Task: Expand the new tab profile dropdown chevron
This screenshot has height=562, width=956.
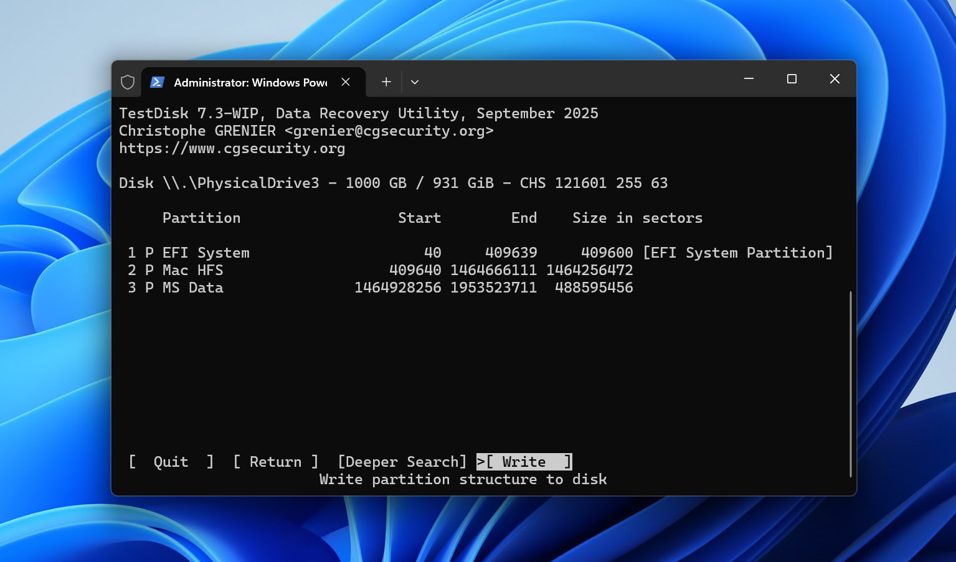Action: (415, 82)
